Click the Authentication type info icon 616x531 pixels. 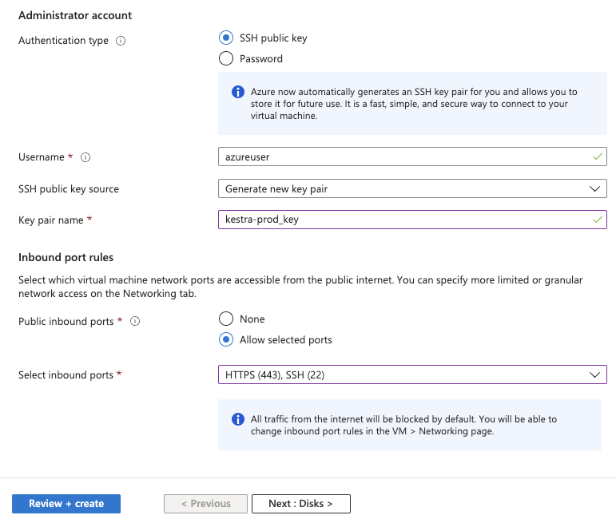pyautogui.click(x=121, y=41)
